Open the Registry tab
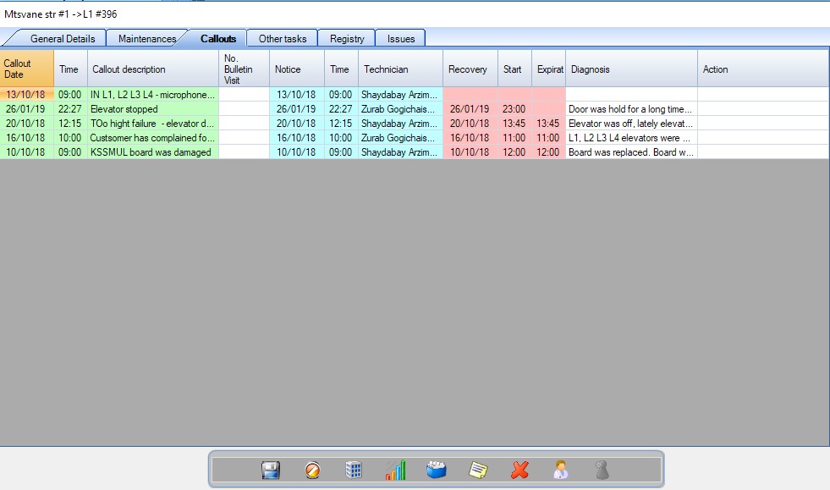The image size is (830, 490). tap(347, 38)
